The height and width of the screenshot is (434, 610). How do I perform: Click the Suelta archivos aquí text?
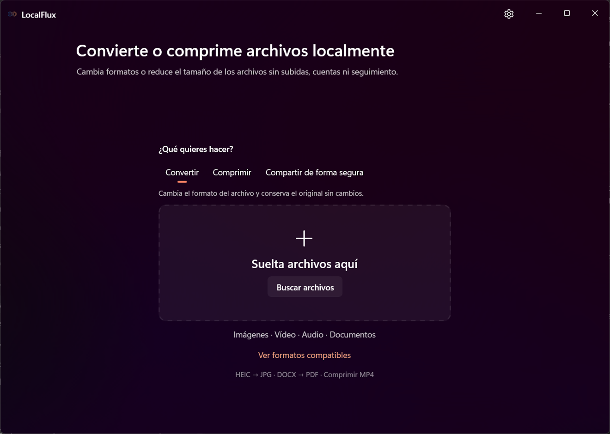pos(305,264)
